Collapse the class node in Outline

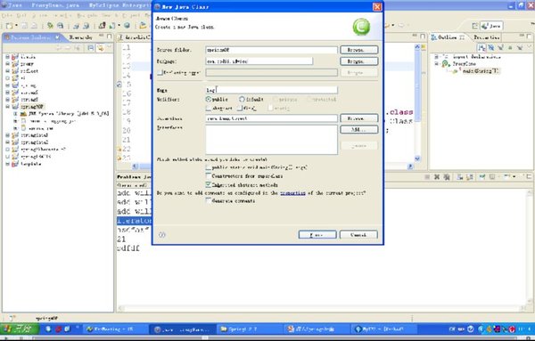436,64
